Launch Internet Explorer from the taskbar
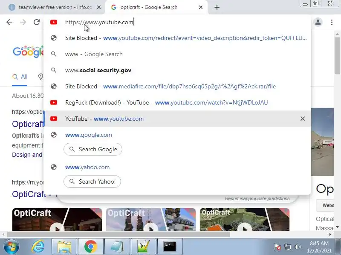341x255 pixels. (38, 246)
